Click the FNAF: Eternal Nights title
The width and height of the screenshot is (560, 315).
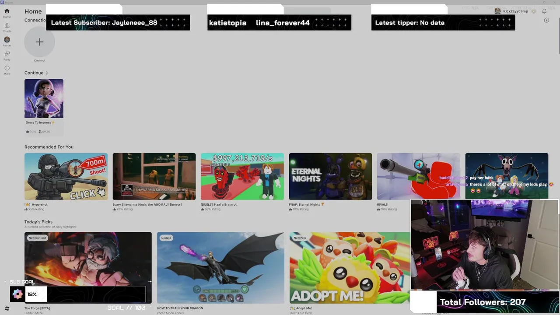[x=306, y=204]
